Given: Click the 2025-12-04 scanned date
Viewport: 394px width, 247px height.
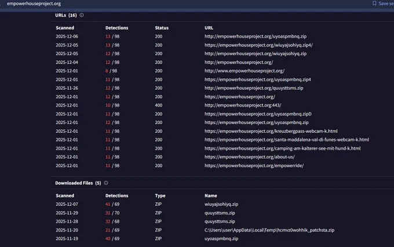Looking at the screenshot, I should pyautogui.click(x=67, y=62).
